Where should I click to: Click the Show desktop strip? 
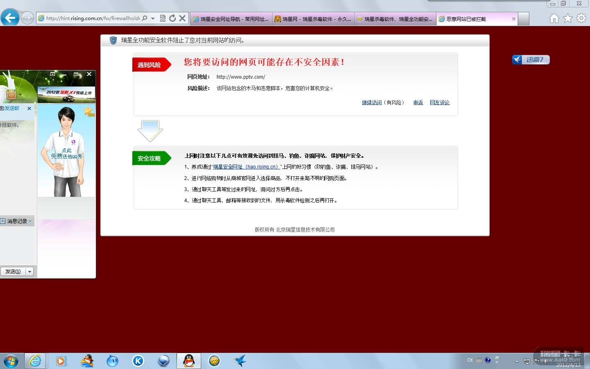pyautogui.click(x=587, y=361)
